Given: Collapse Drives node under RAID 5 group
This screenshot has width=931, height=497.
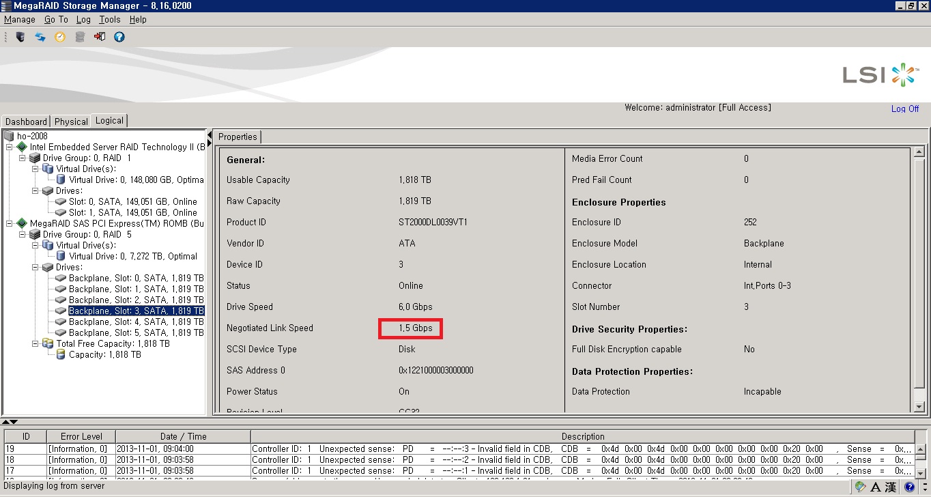Looking at the screenshot, I should pyautogui.click(x=35, y=267).
